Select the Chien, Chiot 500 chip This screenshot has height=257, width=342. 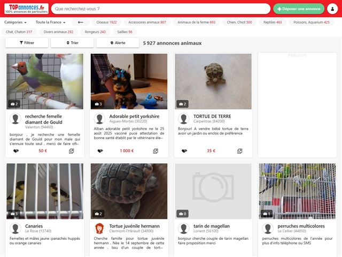(239, 22)
